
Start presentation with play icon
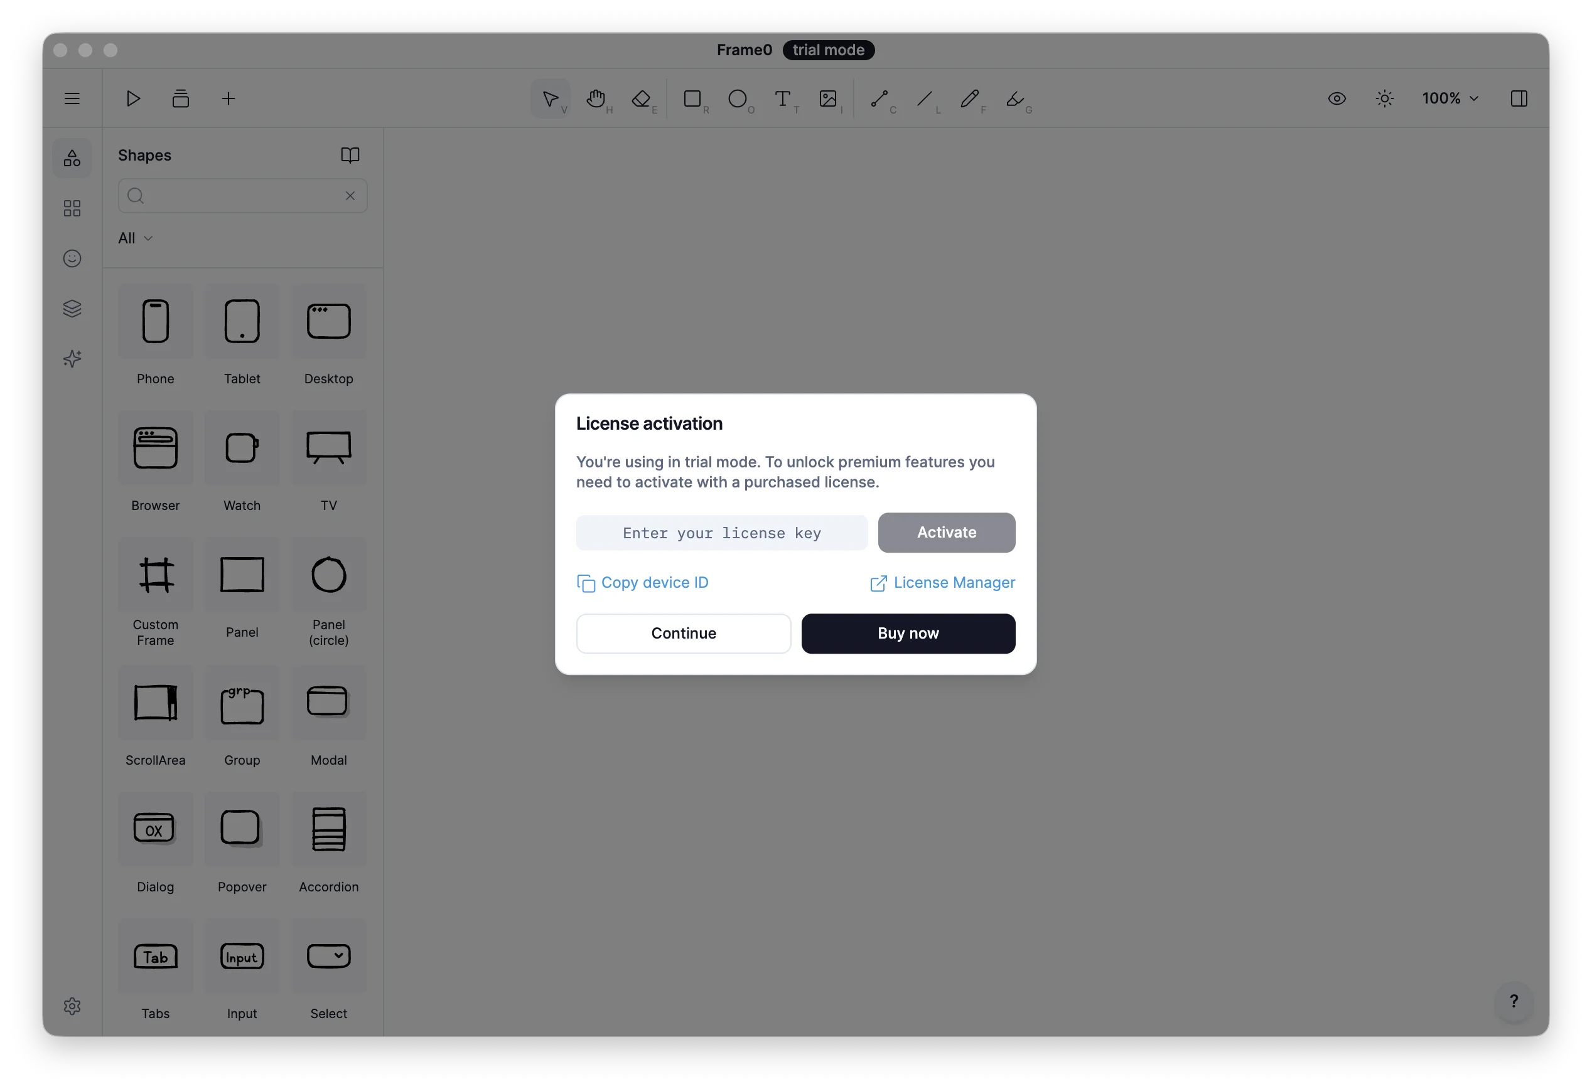coord(133,98)
